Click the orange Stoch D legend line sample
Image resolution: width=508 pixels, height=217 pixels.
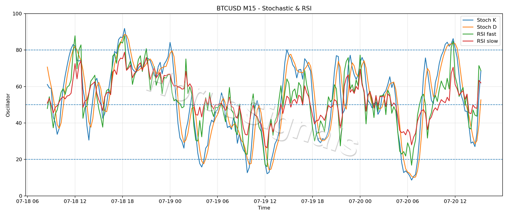(x=468, y=27)
